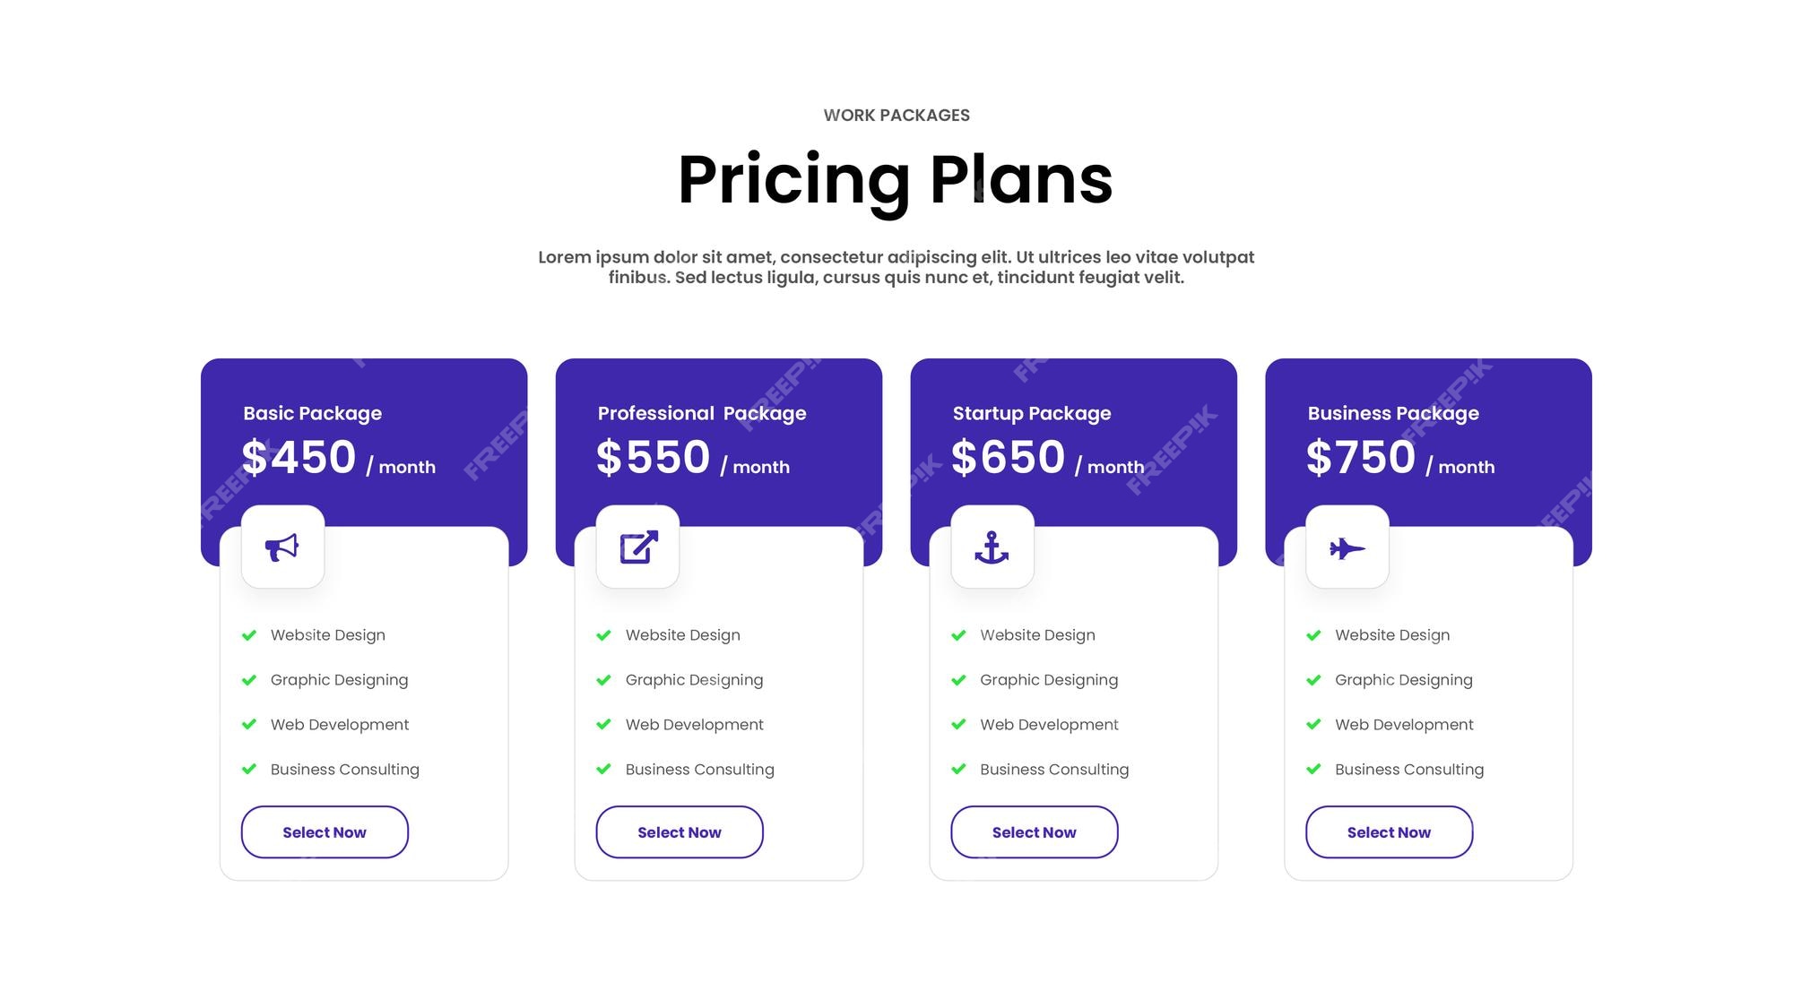Select Now on the Business Package
Viewport: 1793px width, 1008px height.
click(x=1389, y=832)
